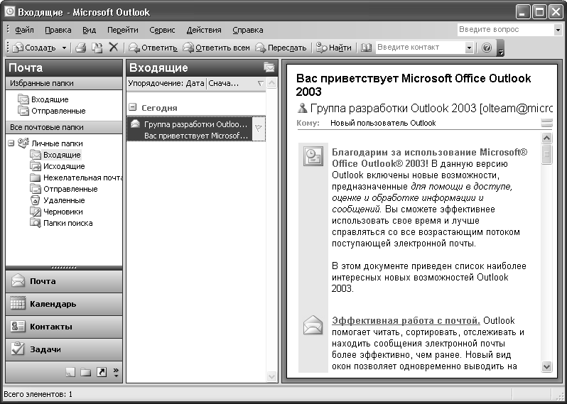
Task: Click the Найти button
Action: click(333, 48)
